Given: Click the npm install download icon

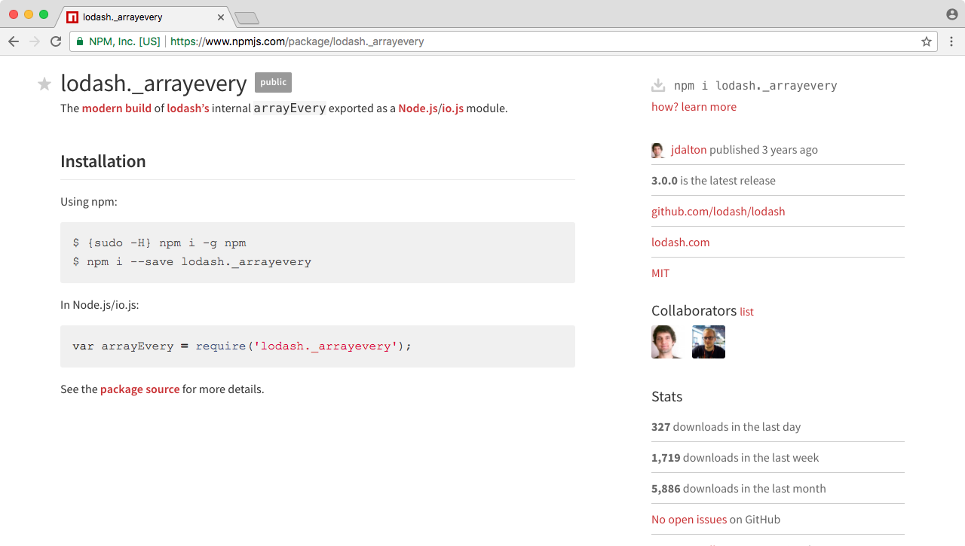Looking at the screenshot, I should click(658, 85).
